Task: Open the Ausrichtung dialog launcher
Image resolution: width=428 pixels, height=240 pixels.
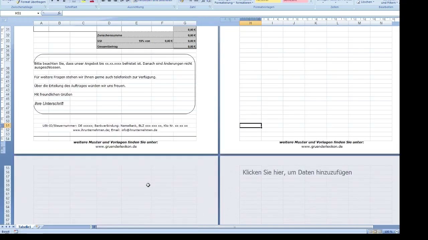Action: pyautogui.click(x=174, y=7)
